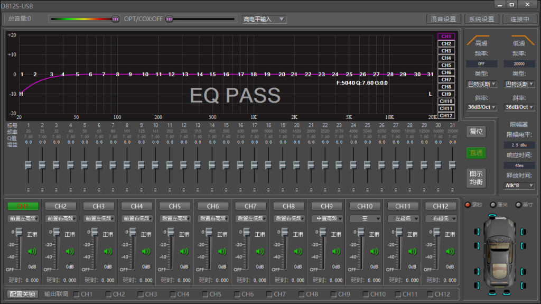Screen dimensions: 541x304
Task: Mute CH2 with its green speaker icon
Action: 70,252
